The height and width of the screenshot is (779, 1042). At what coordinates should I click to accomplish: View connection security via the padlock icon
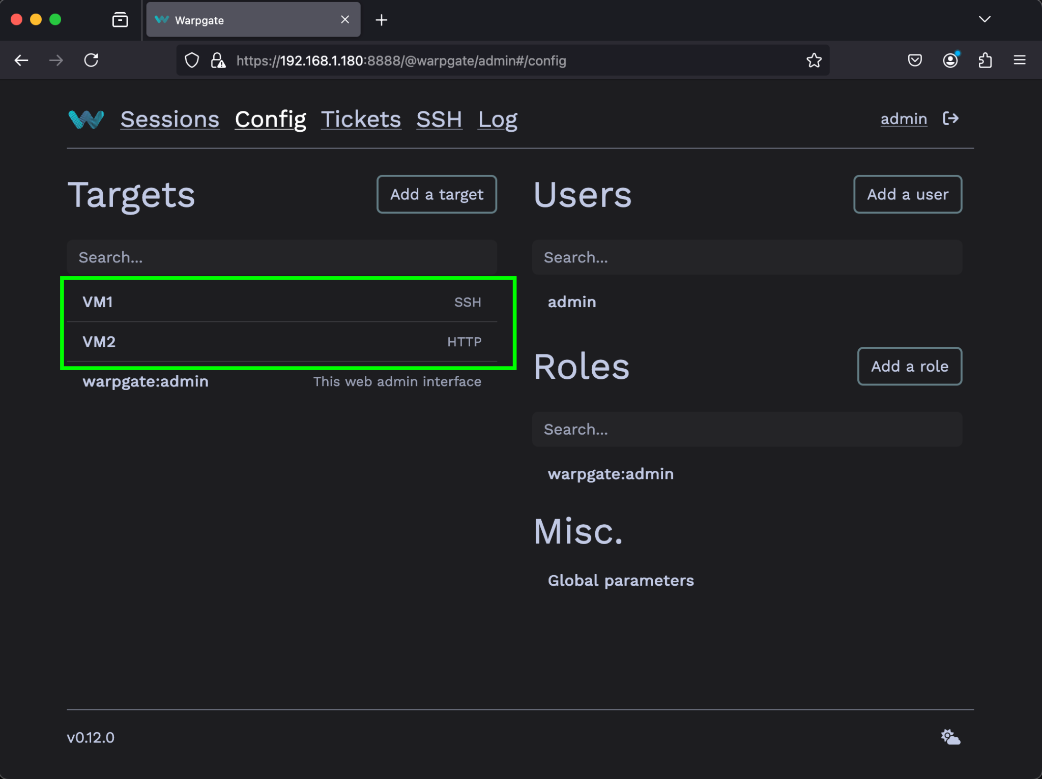click(217, 60)
